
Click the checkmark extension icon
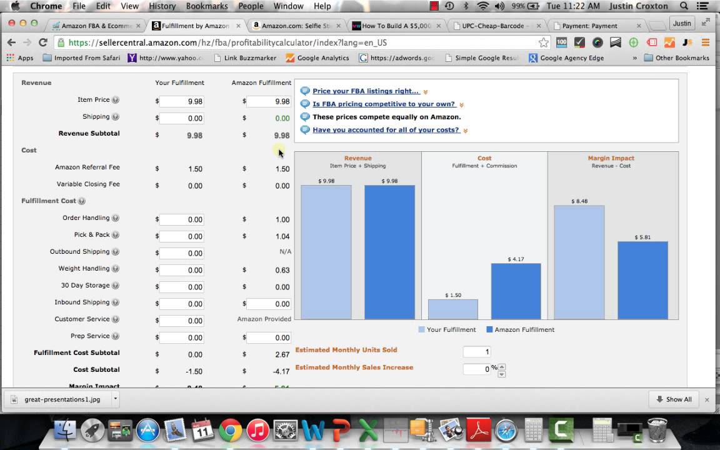579,42
